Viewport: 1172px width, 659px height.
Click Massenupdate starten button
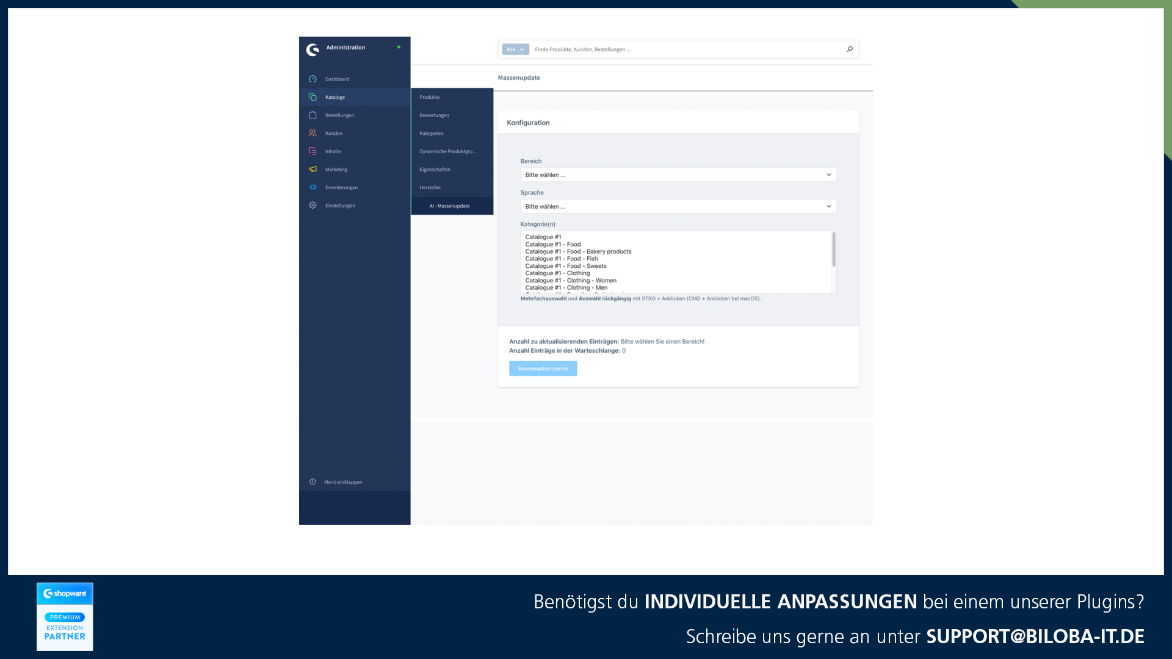point(543,368)
